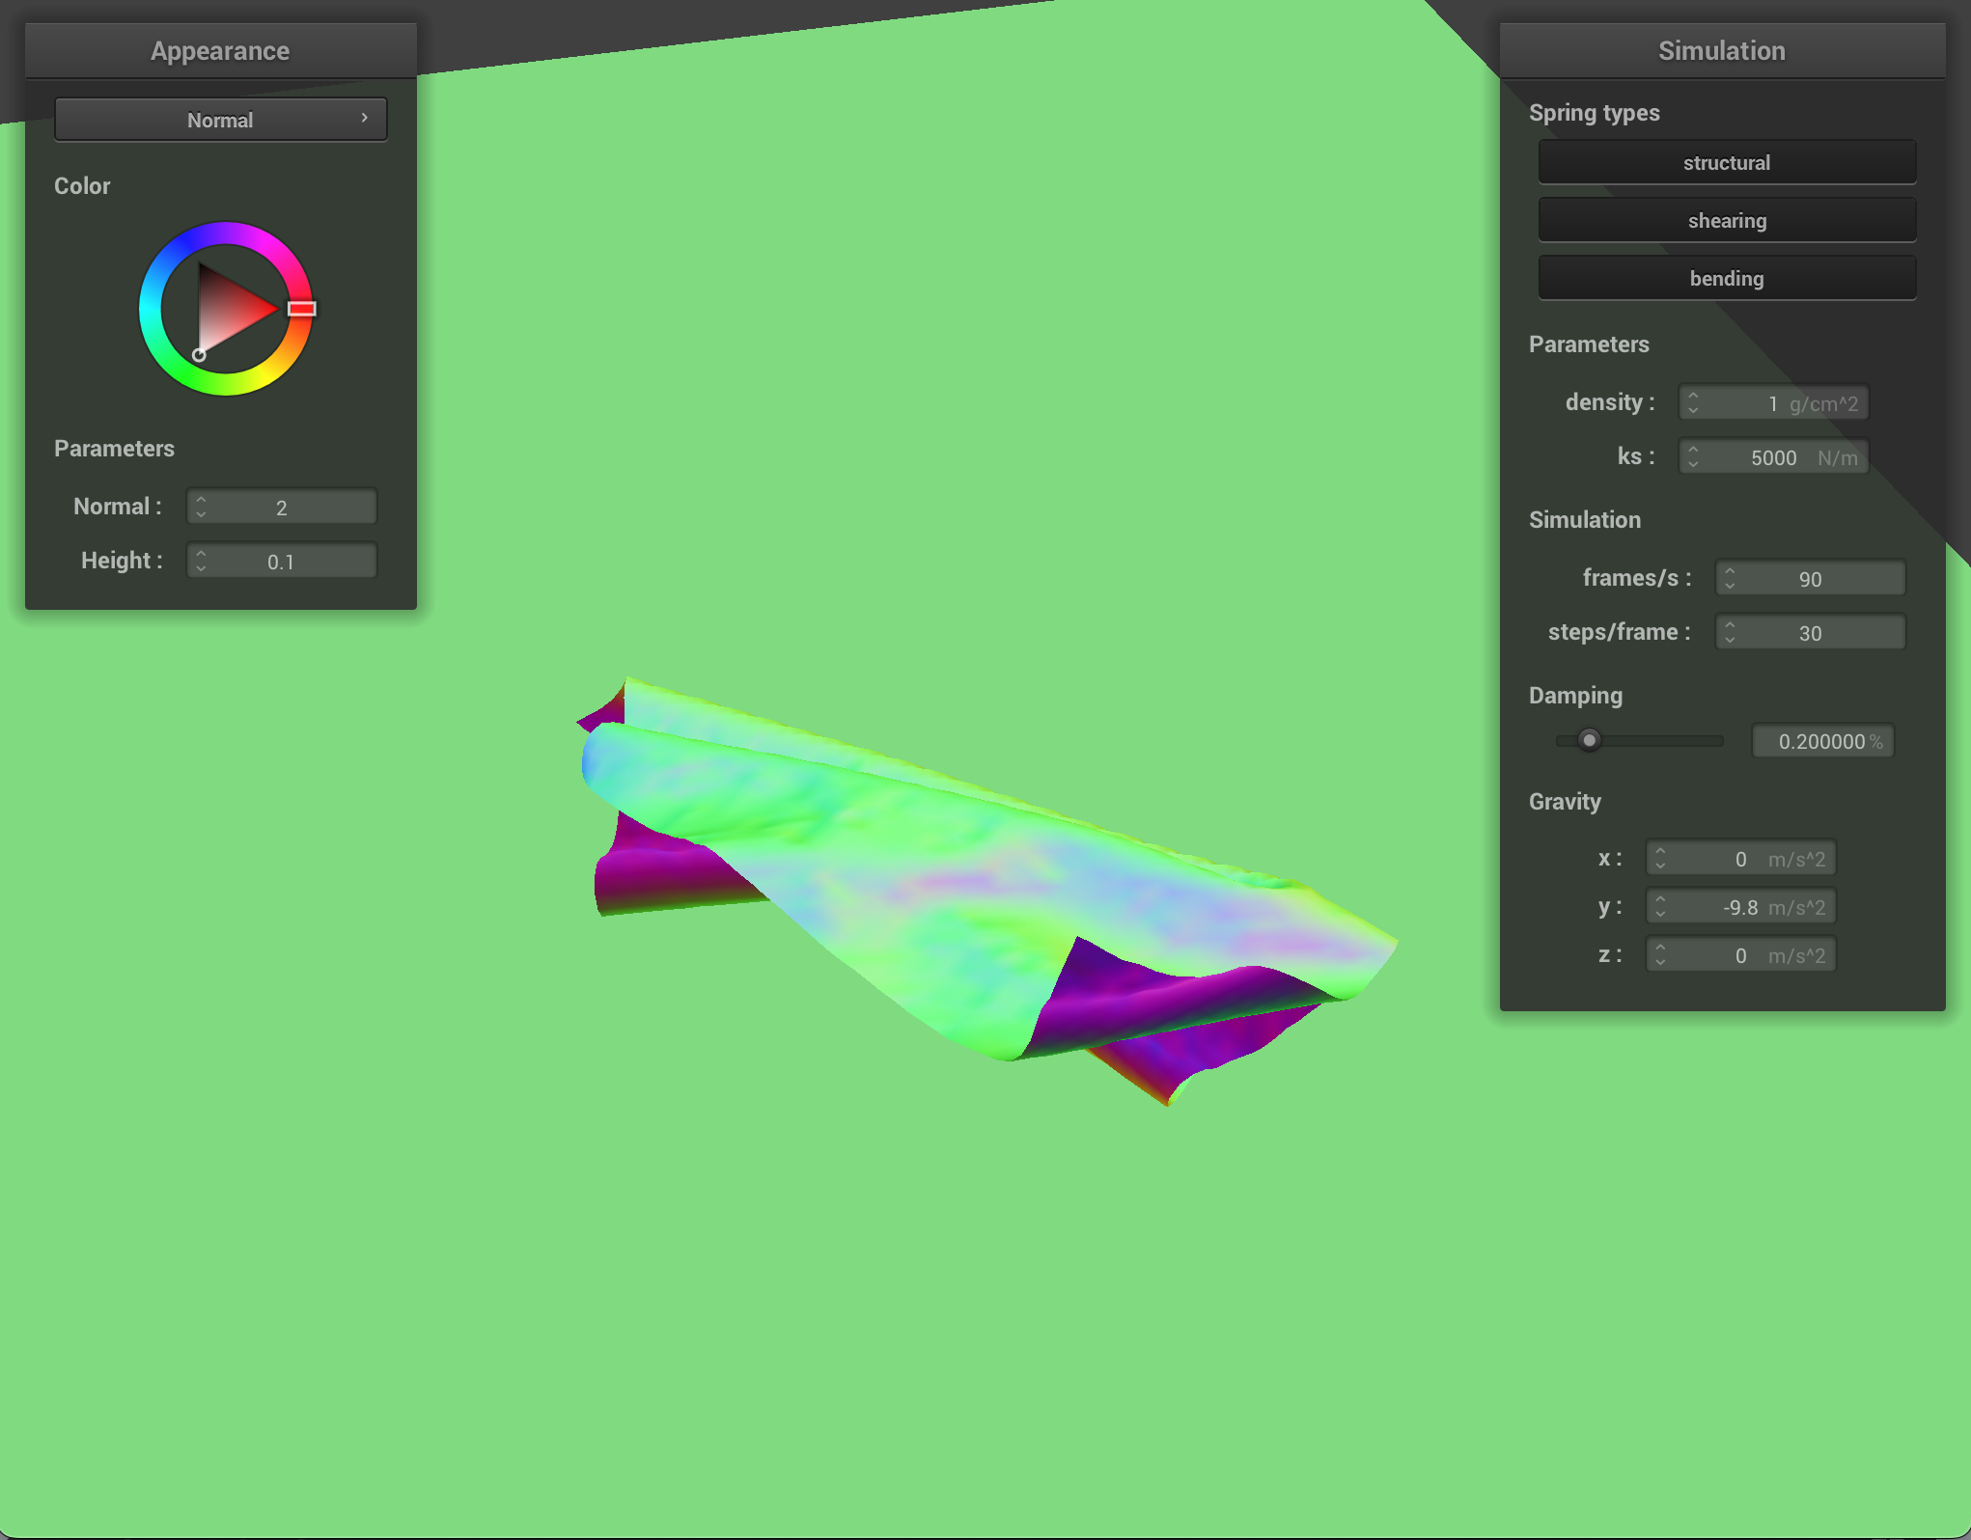The image size is (1971, 1540).
Task: Increase Normal parameter with stepper arrows
Action: pyautogui.click(x=201, y=500)
